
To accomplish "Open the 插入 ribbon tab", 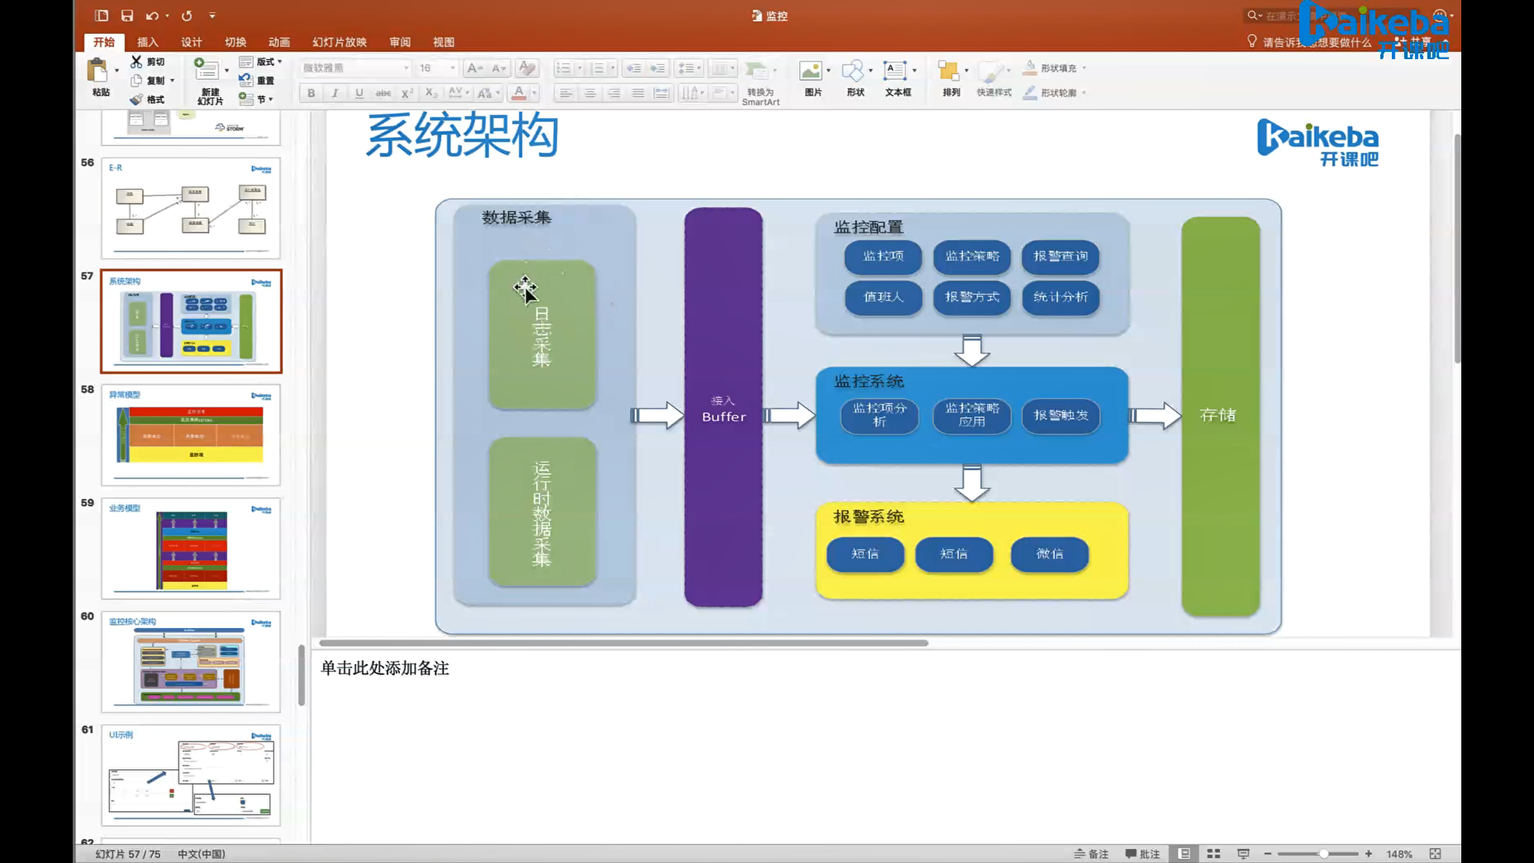I will [x=147, y=42].
